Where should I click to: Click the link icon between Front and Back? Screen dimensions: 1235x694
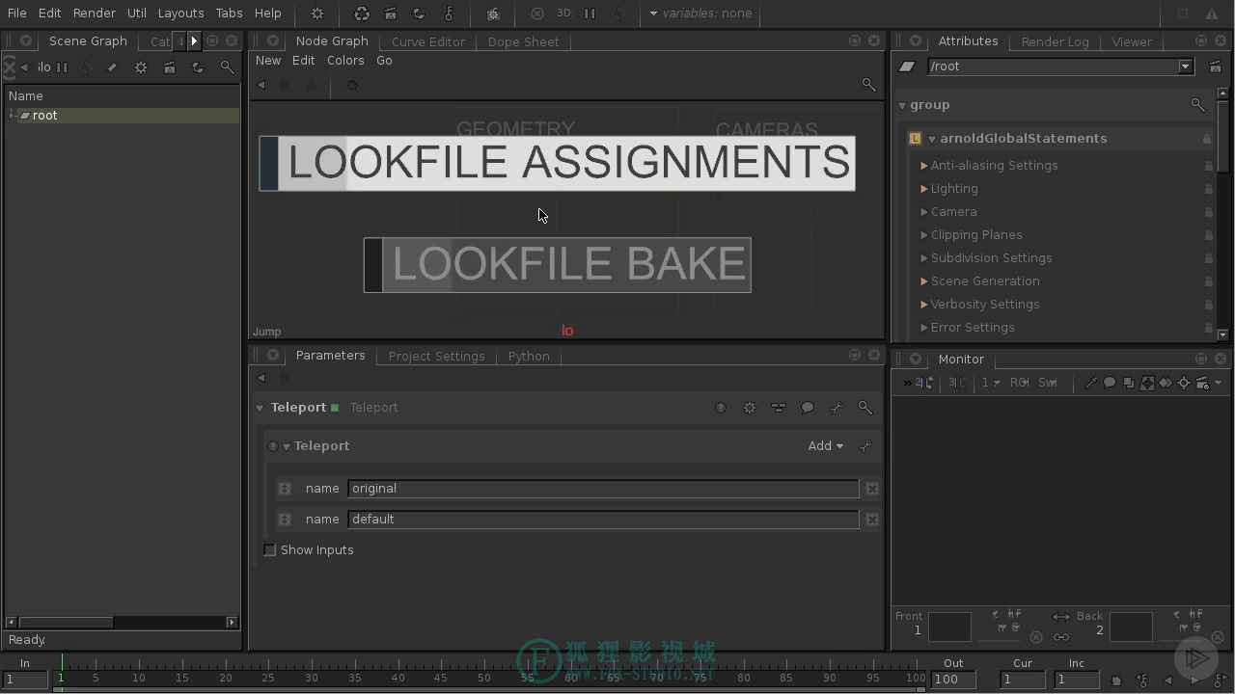point(1061,637)
